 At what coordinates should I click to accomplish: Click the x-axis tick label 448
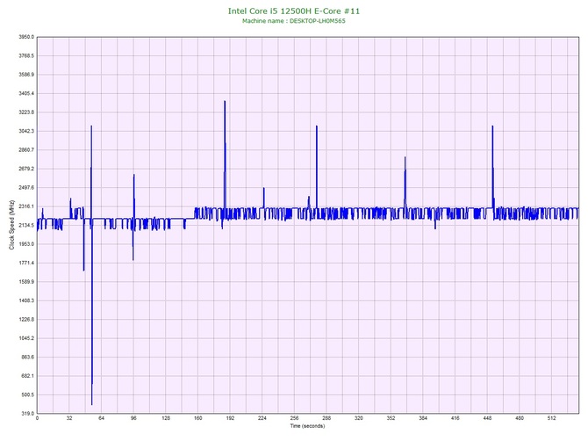[487, 418]
